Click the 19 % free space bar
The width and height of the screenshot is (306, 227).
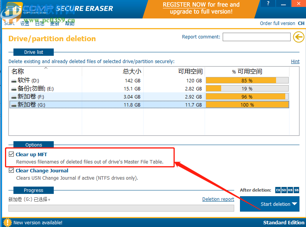click(247, 88)
